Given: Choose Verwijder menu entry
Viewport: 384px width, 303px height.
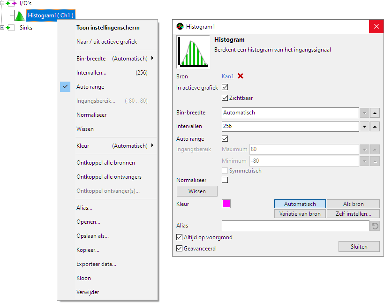Looking at the screenshot, I should pos(108,292).
